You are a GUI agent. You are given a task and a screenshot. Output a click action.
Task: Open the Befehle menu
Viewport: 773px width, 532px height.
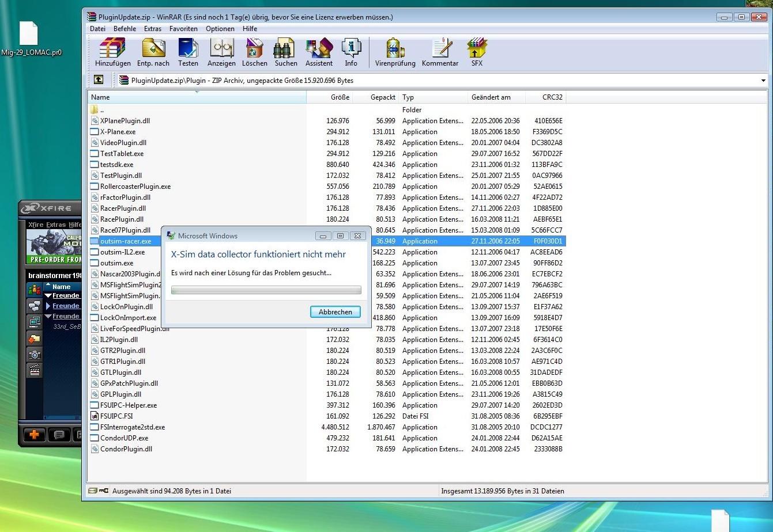(125, 28)
